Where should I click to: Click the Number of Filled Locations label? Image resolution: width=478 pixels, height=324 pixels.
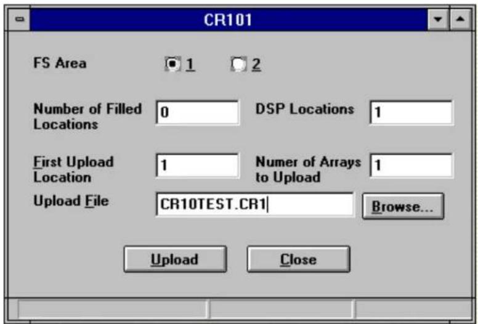[x=87, y=116]
